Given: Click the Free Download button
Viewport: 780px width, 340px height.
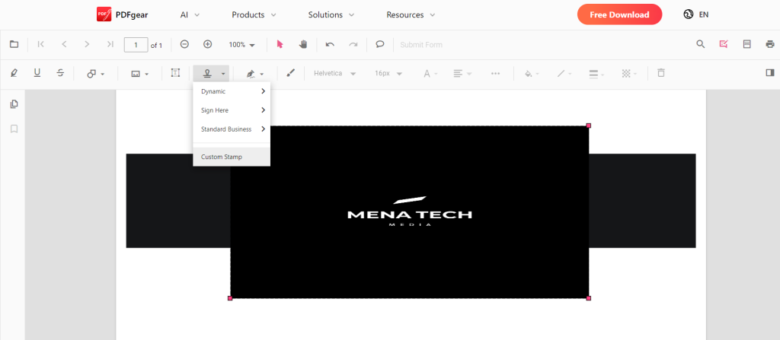Looking at the screenshot, I should 619,14.
